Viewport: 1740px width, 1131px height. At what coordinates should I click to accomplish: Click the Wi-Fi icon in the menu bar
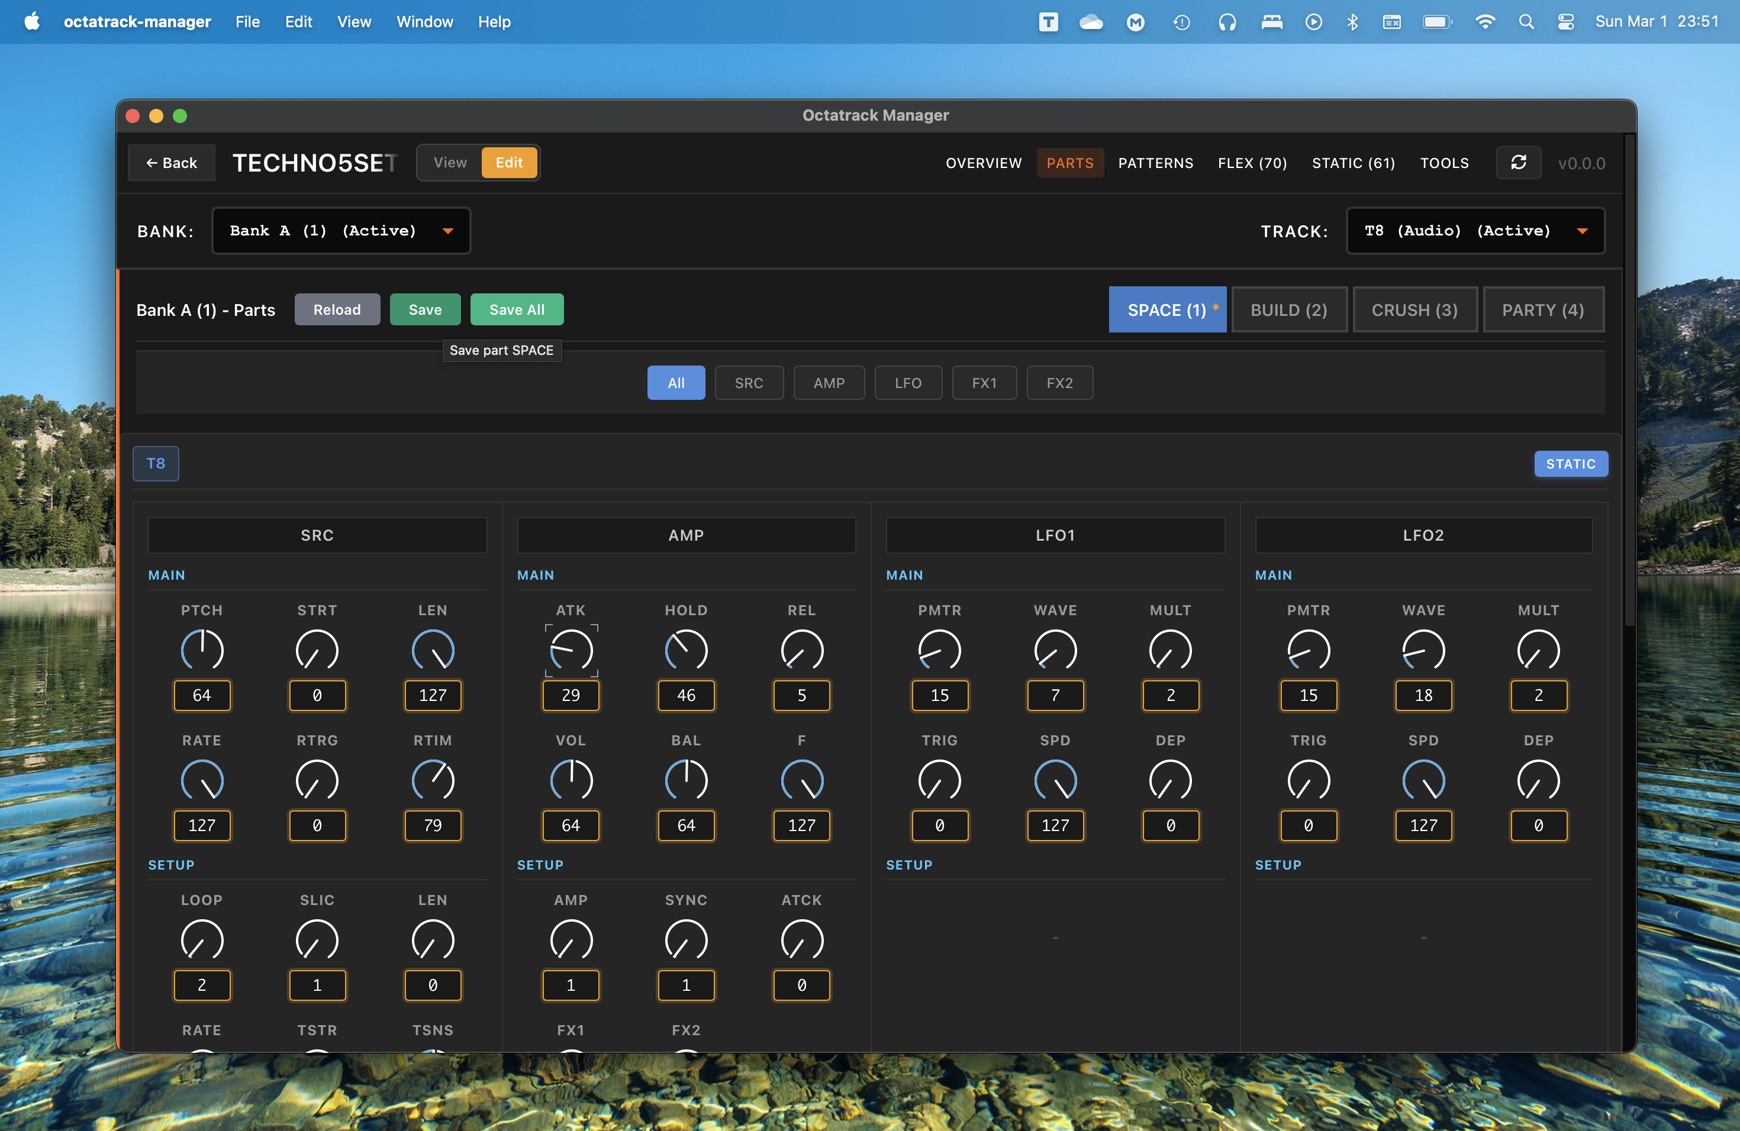1486,21
